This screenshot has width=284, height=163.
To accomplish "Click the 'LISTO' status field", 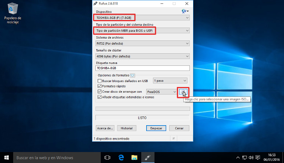I will pos(142,118).
